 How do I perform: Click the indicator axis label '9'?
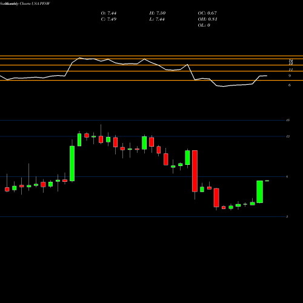[290, 76]
